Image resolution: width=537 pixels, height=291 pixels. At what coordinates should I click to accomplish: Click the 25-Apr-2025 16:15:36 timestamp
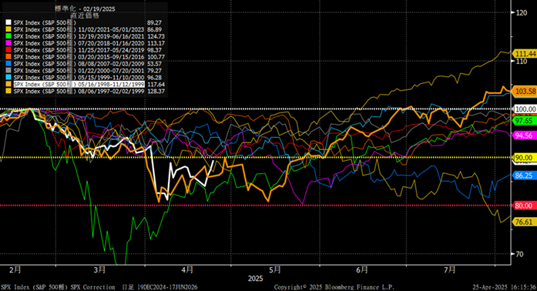click(504, 287)
